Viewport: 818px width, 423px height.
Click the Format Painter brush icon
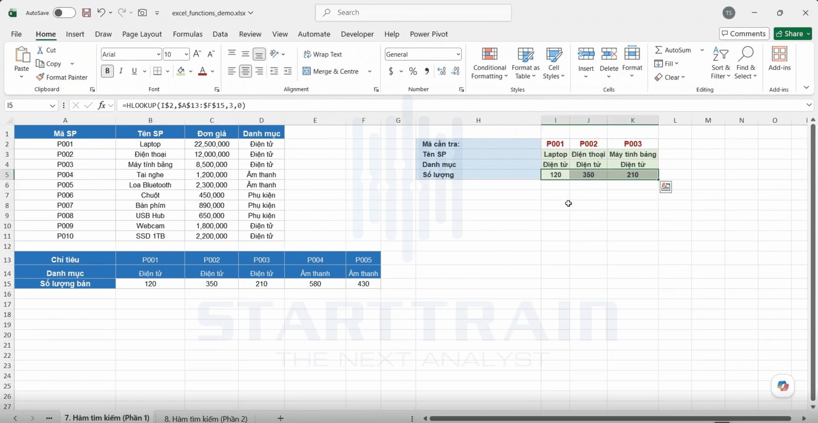click(x=40, y=77)
